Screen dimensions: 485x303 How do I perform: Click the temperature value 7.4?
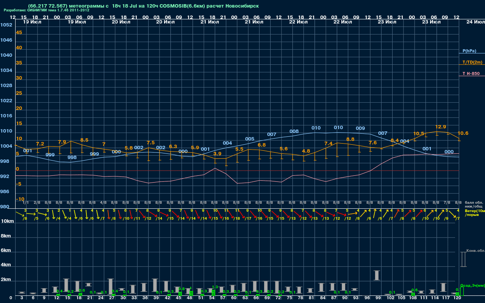[329, 144]
